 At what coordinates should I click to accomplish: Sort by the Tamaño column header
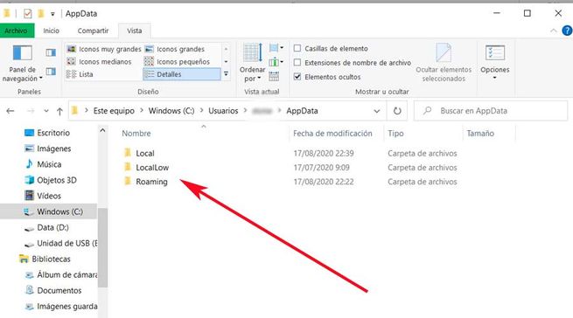pos(480,134)
